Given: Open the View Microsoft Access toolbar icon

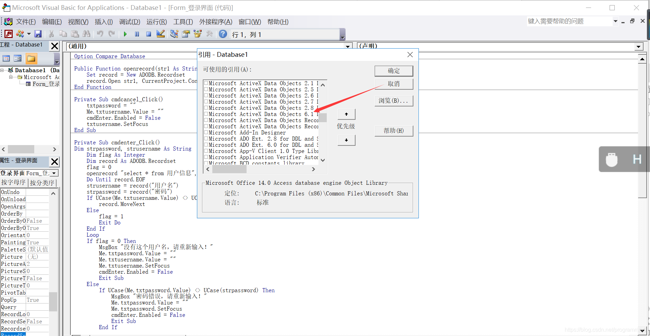Looking at the screenshot, I should pyautogui.click(x=9, y=34).
